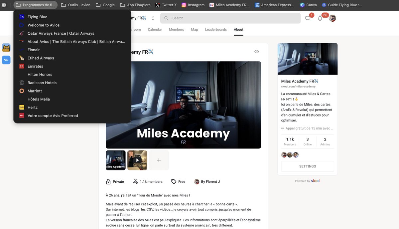Screen dimensions: 399x229
Task: Open the Guide Flying Blue bookmark
Action: coord(342,5)
